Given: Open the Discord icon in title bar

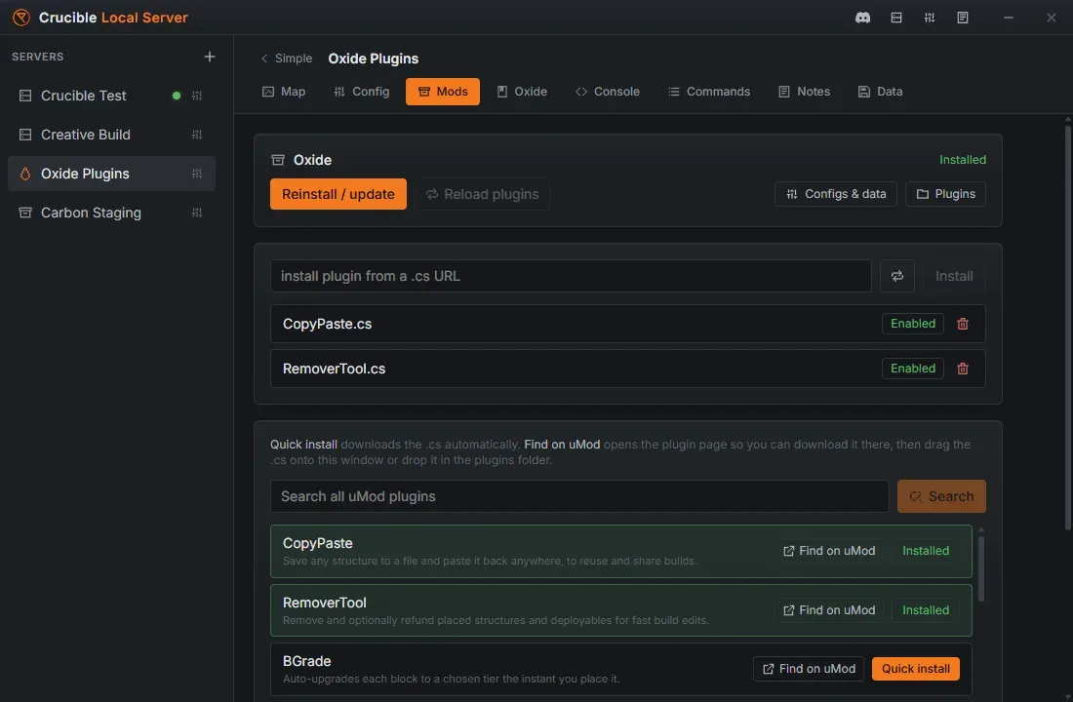Looking at the screenshot, I should point(862,18).
